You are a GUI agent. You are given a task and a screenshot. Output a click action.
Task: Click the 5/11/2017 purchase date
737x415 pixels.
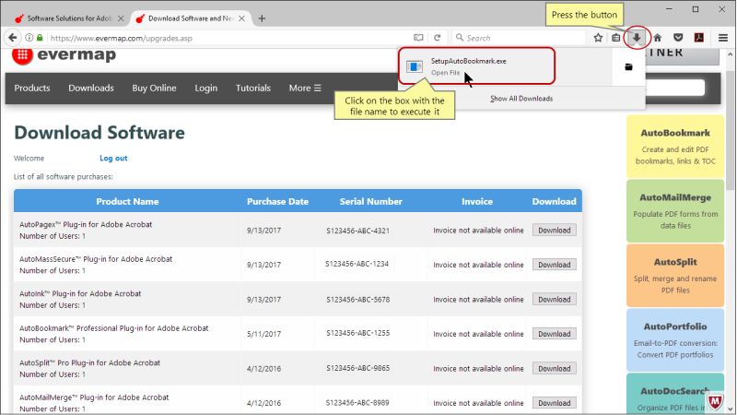263,334
